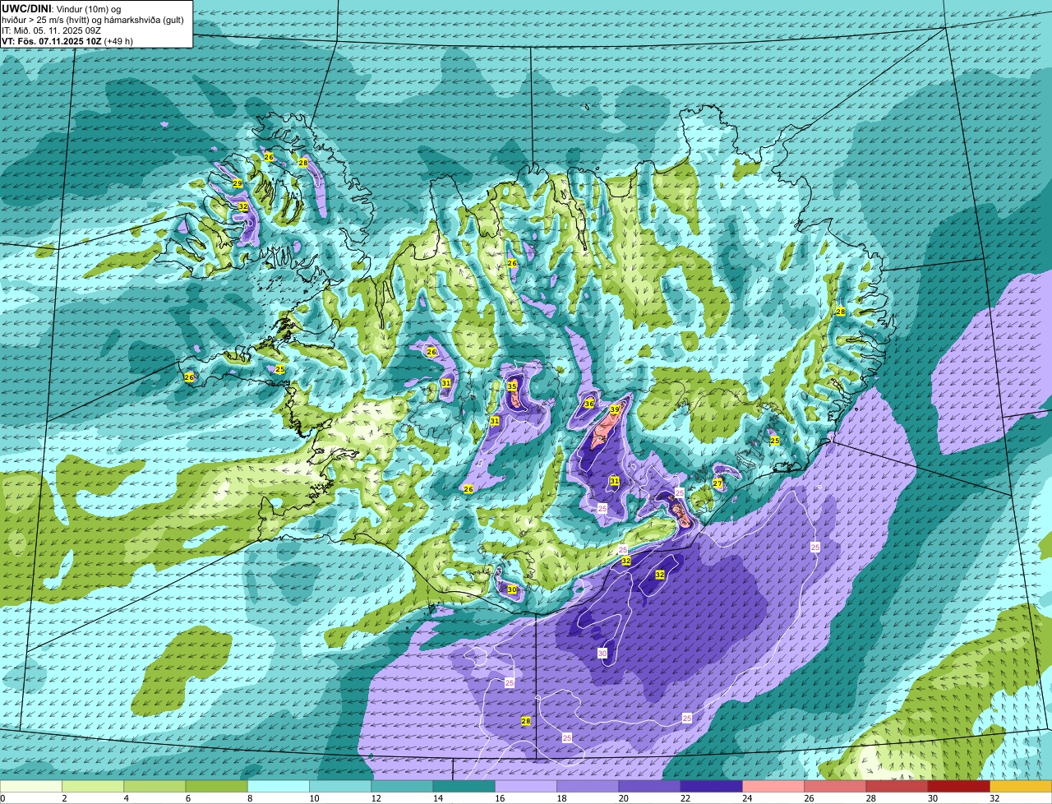Pick the 16–18 m/s light lavender legend swatch
This screenshot has width=1052, height=804.
point(526,786)
